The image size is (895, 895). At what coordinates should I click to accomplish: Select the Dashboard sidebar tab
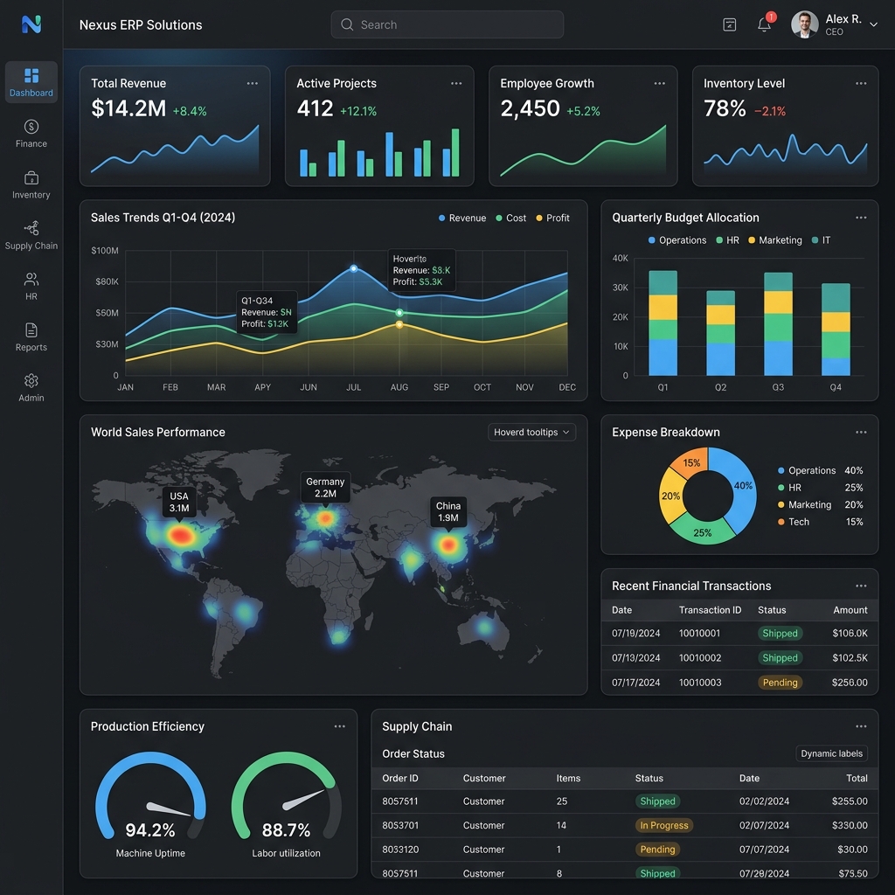pos(31,82)
